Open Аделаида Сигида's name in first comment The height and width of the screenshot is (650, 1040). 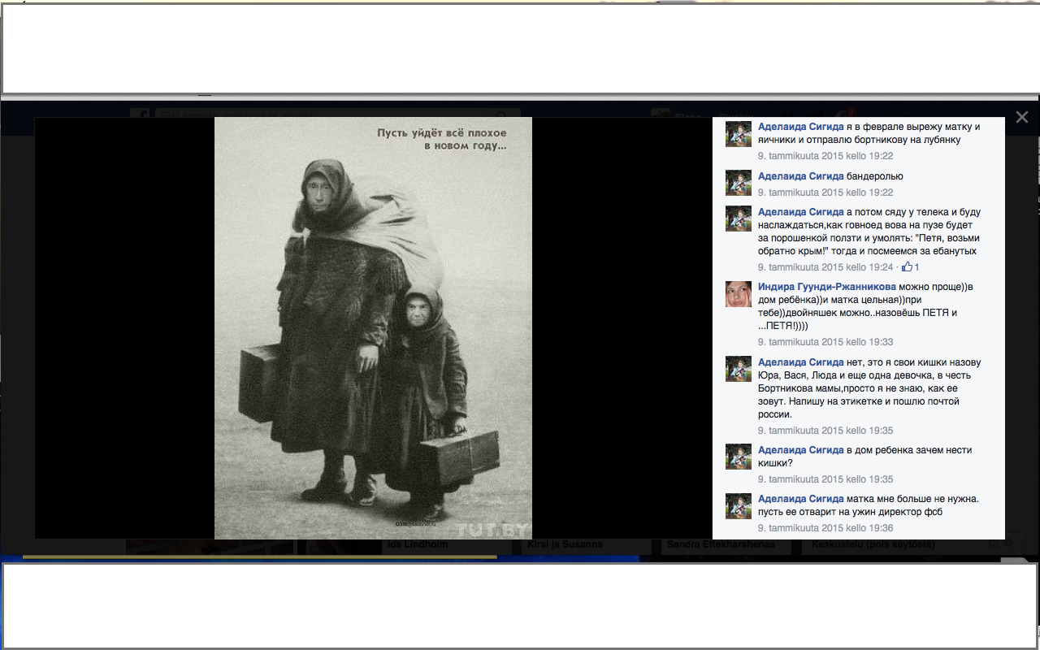point(800,127)
